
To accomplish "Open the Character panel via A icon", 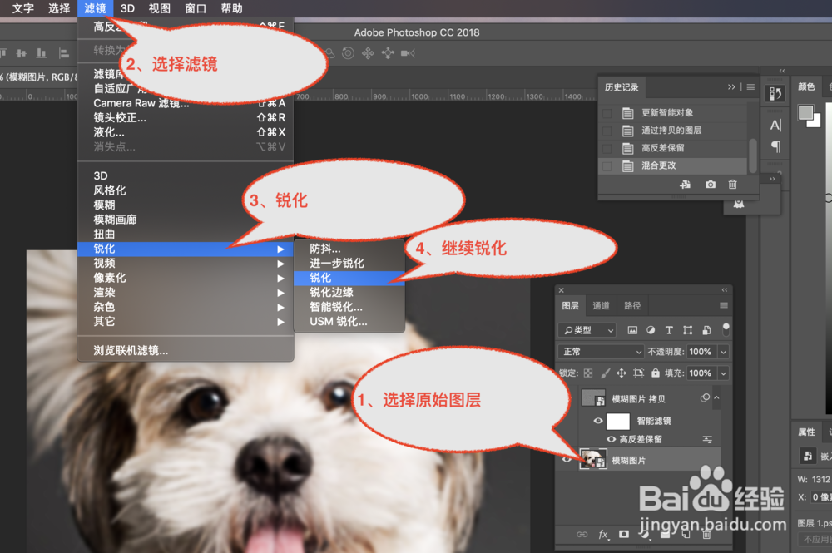I will (775, 124).
